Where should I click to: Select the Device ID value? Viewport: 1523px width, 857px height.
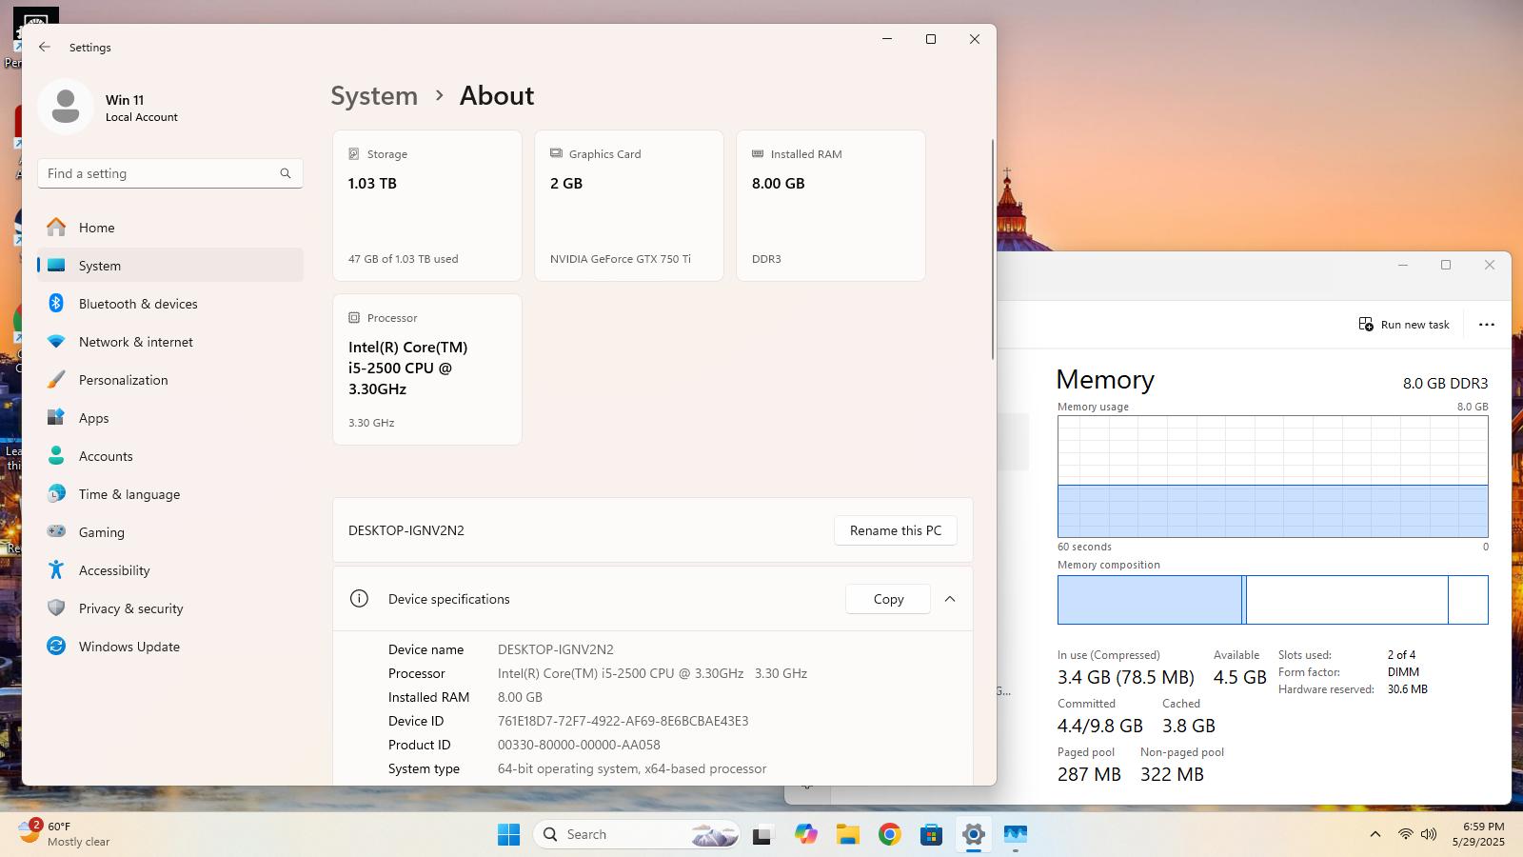623,721
